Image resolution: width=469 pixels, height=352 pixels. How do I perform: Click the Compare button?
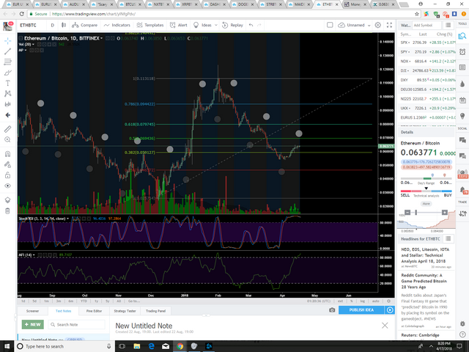pos(85,25)
